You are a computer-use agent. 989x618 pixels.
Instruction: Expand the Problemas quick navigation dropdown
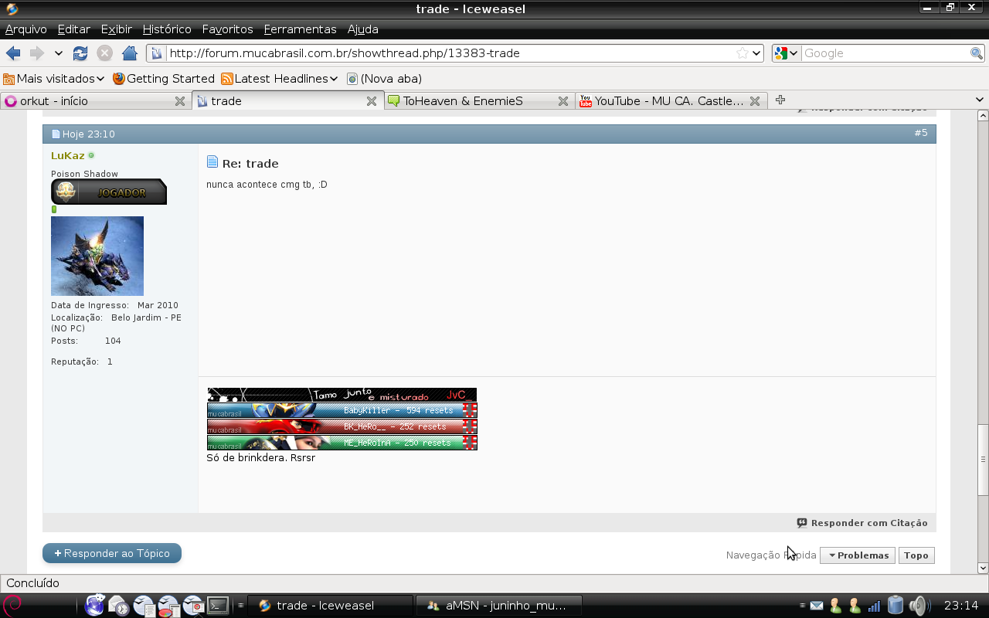(x=858, y=555)
